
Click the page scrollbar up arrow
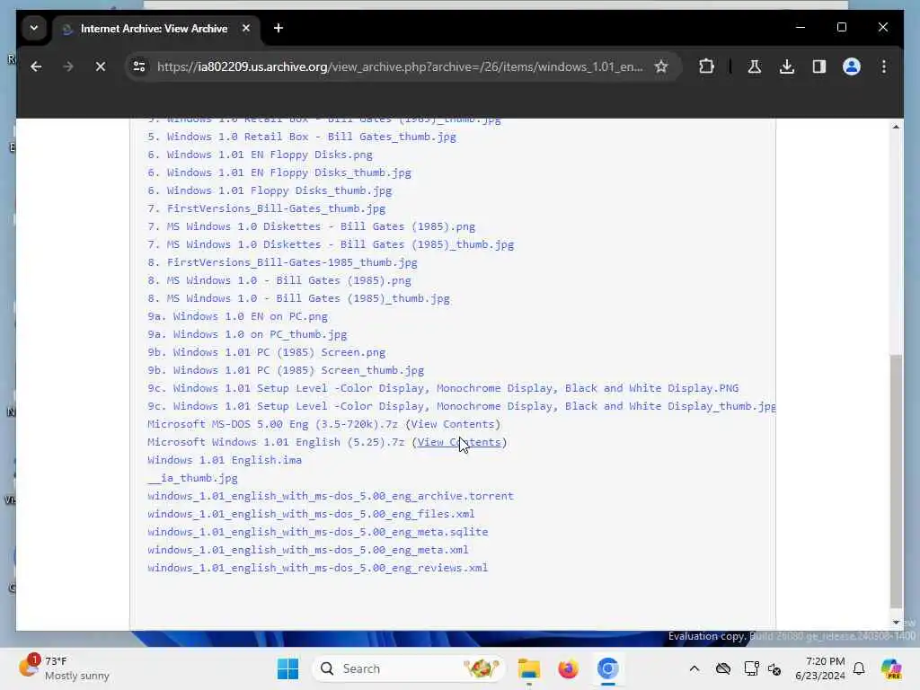(x=896, y=127)
